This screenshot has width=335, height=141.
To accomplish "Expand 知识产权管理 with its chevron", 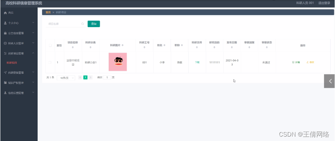I will (x=33, y=82).
